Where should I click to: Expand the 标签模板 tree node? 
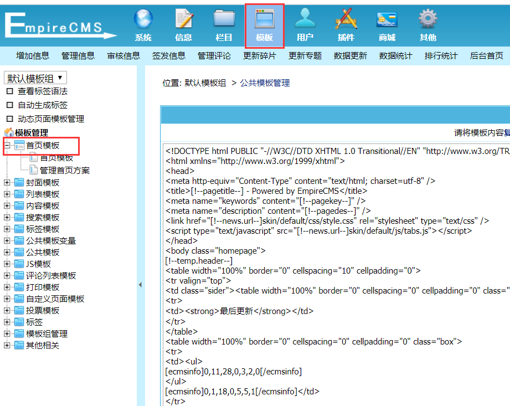tap(7, 229)
